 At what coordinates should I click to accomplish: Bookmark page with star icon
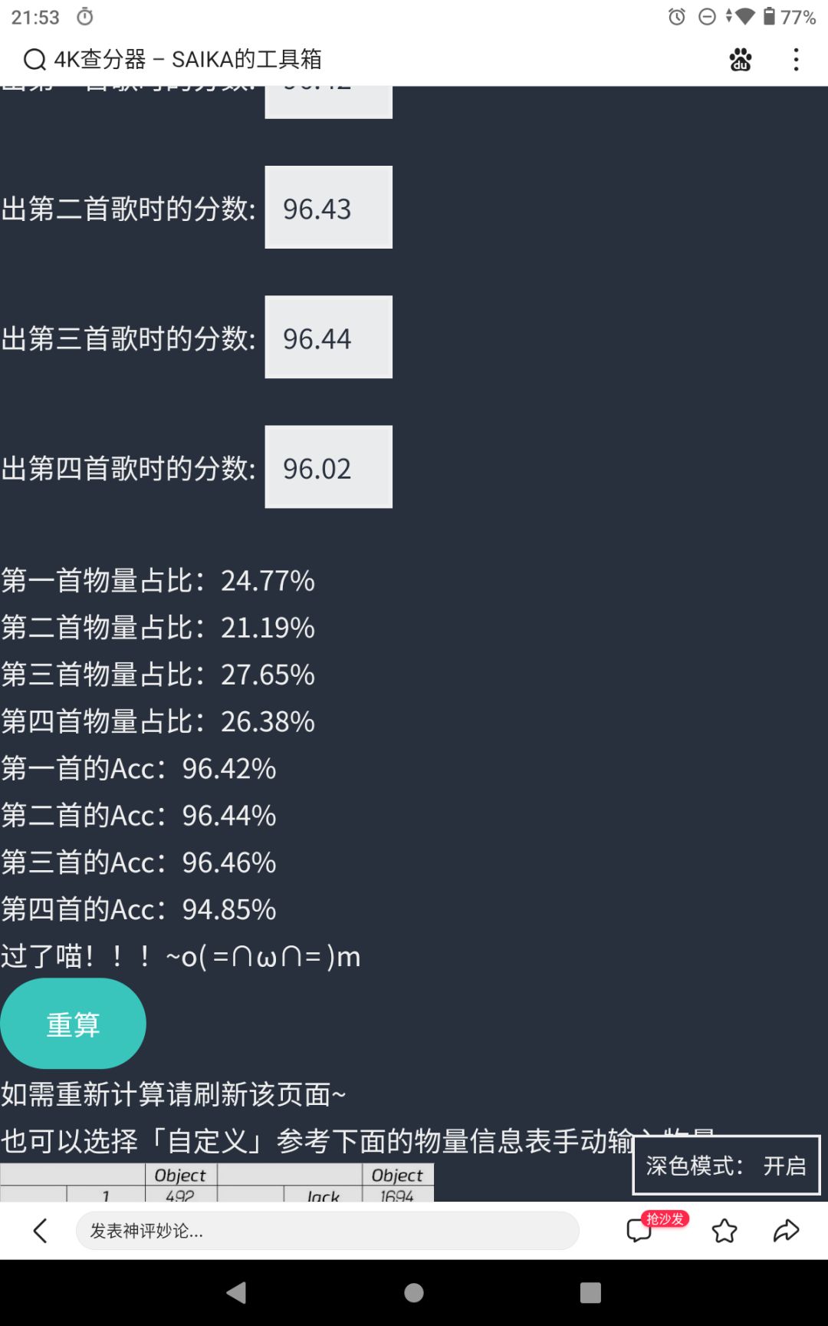point(724,1231)
